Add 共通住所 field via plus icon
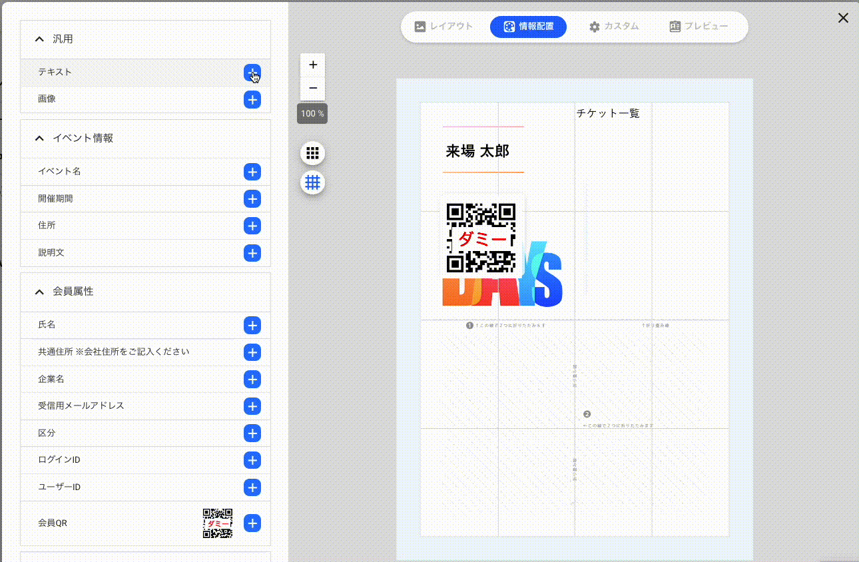 point(252,352)
